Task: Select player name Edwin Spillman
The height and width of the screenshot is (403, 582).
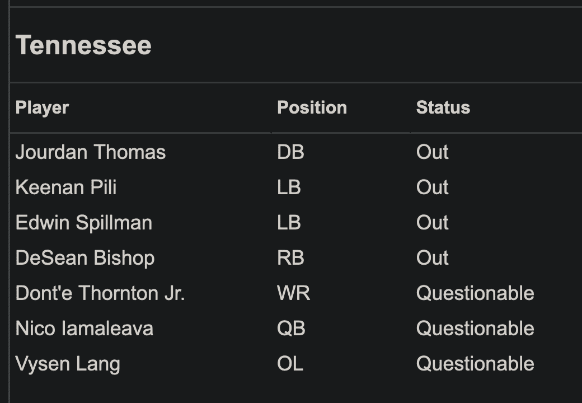Action: point(83,223)
